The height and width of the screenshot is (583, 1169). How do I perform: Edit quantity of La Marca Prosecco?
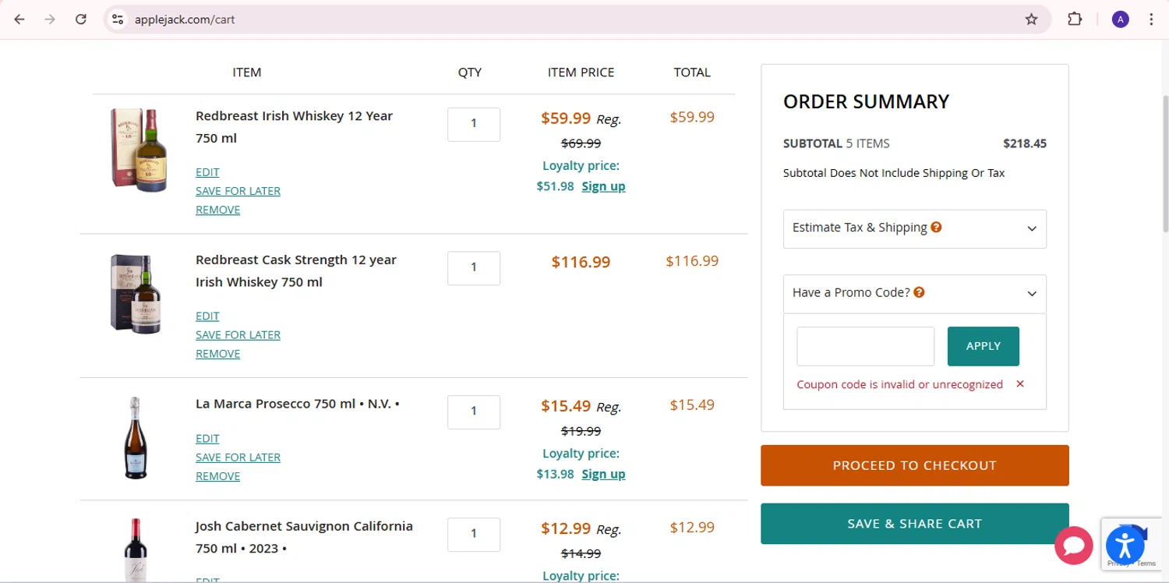[x=474, y=412]
